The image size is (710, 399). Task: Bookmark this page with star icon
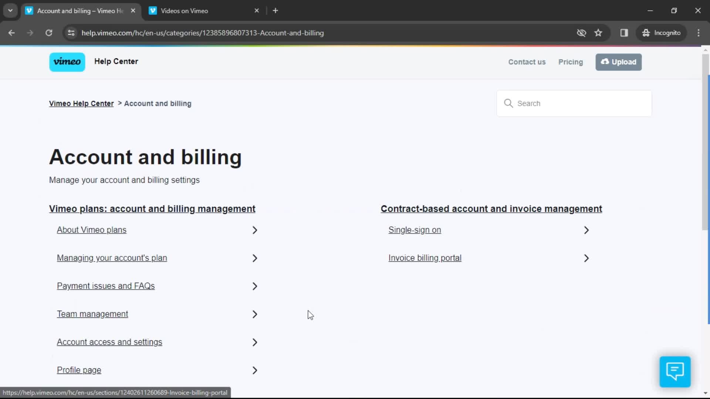click(598, 33)
